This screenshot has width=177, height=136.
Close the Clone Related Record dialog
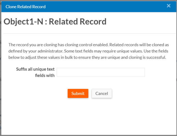click(169, 6)
